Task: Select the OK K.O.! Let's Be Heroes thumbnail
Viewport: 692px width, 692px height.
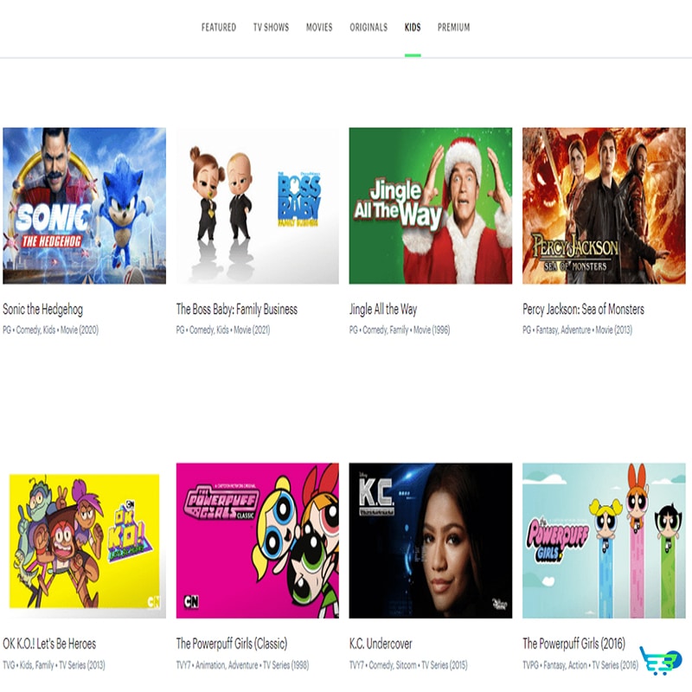Action: 84,541
